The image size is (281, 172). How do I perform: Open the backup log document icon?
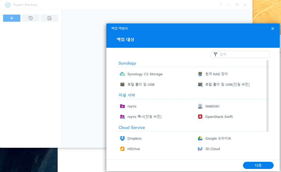49,18
